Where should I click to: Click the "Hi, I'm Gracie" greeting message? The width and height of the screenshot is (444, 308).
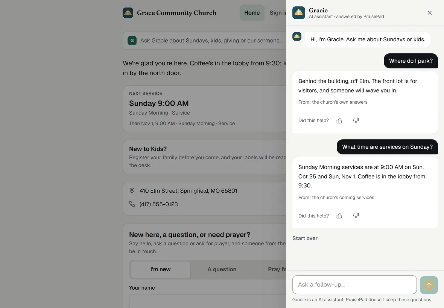tap(368, 39)
